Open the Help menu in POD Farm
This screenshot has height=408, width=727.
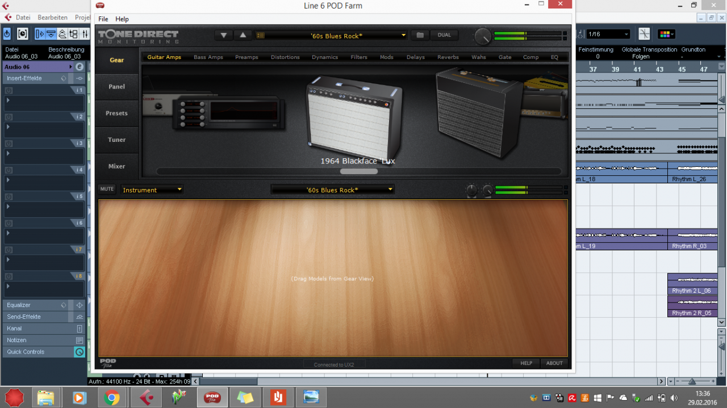(x=122, y=19)
